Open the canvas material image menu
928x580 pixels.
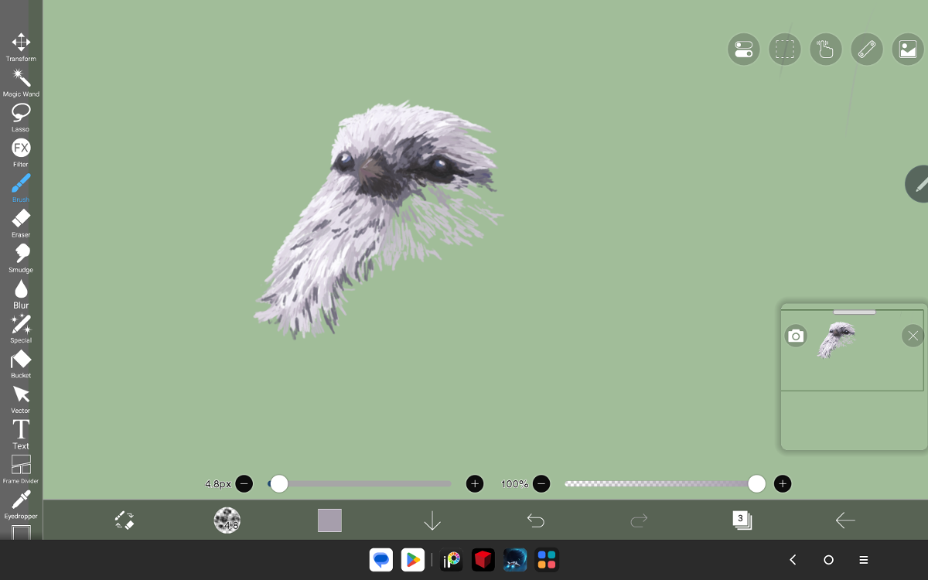908,49
